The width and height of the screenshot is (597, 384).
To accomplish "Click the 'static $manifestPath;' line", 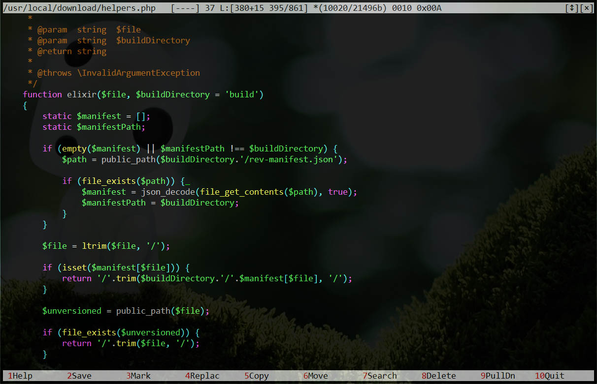I will coord(94,127).
